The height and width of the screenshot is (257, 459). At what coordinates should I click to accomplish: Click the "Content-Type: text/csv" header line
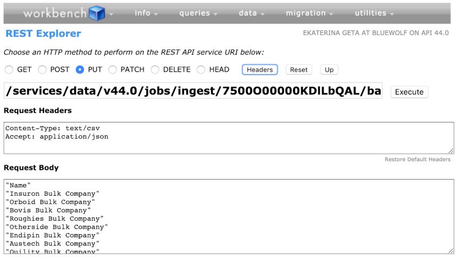[53, 128]
